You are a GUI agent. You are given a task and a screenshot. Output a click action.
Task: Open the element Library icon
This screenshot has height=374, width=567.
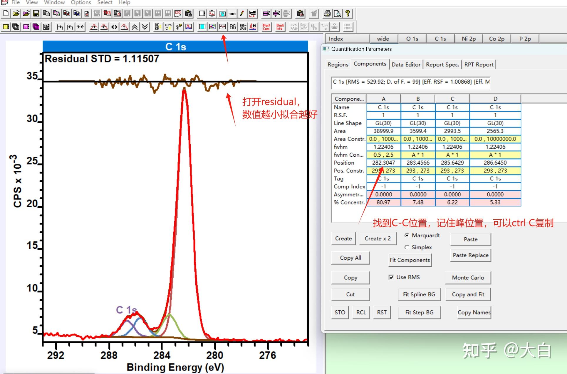252,13
